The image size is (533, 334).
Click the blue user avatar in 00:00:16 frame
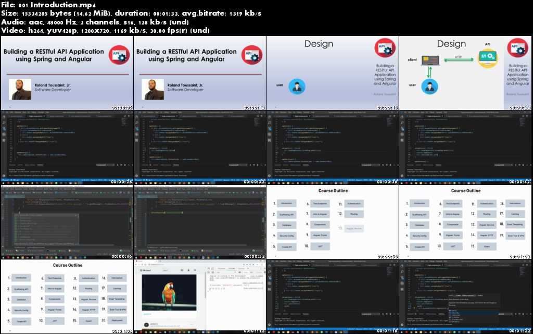pyautogui.click(x=297, y=86)
